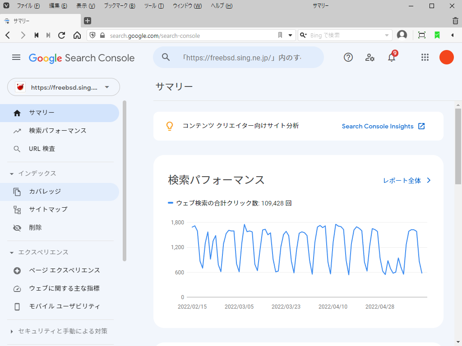The height and width of the screenshot is (346, 462).
Task: Open the Google account avatar
Action: (446, 57)
